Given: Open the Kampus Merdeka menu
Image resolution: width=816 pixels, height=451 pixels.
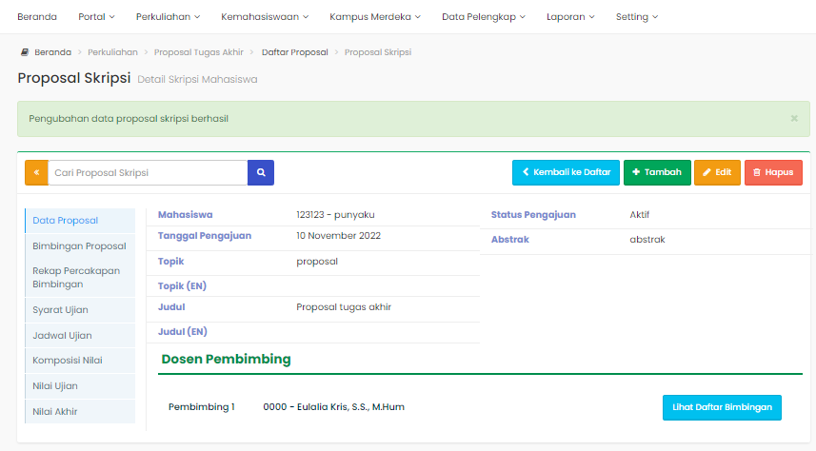Looking at the screenshot, I should [375, 17].
